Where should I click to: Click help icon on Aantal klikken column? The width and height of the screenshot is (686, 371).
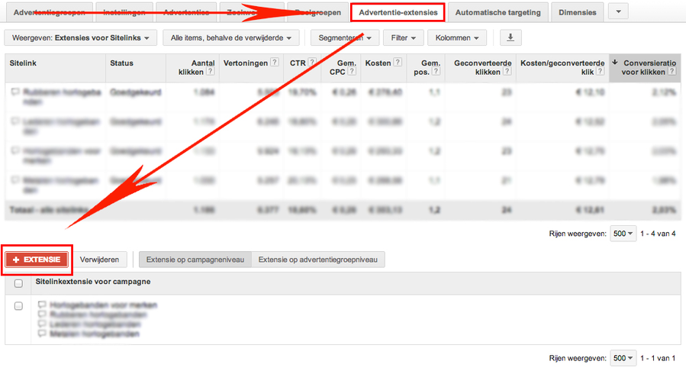coord(209,71)
